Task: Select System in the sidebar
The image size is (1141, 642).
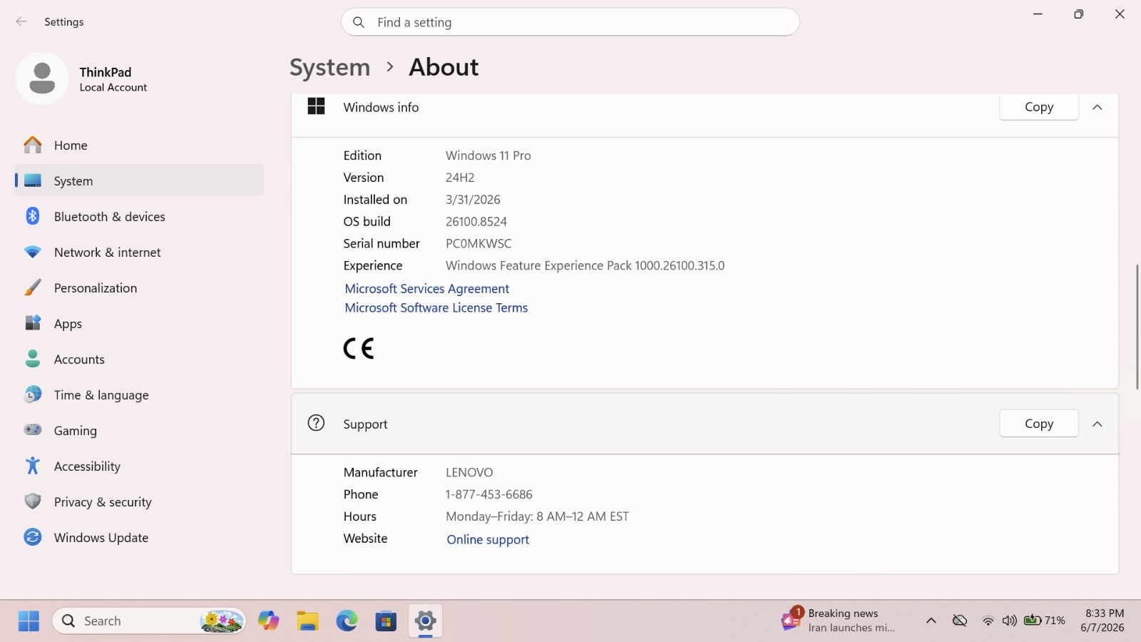Action: pyautogui.click(x=139, y=180)
